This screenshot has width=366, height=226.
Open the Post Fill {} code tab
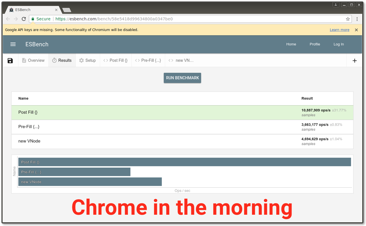tap(116, 61)
